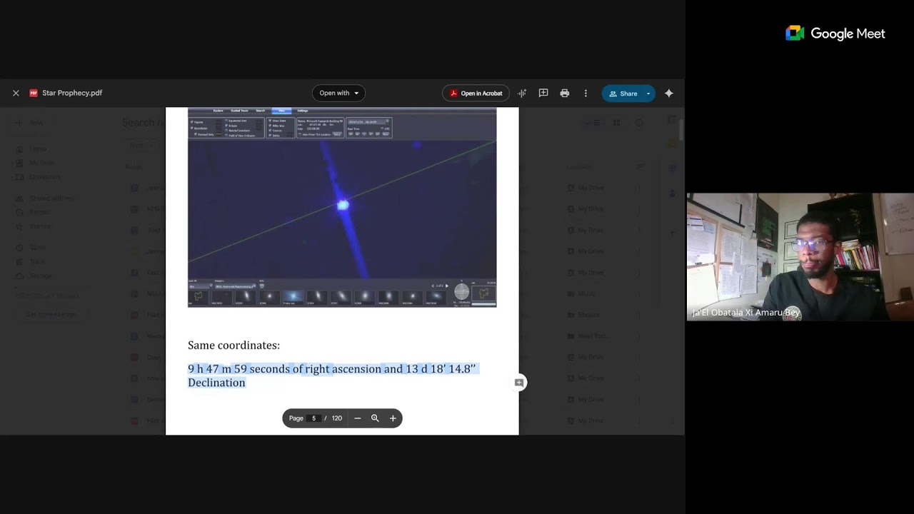Zoom out with the minus button

(x=358, y=418)
